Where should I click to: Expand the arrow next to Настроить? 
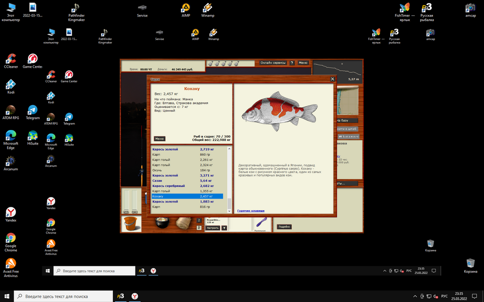pyautogui.click(x=224, y=228)
